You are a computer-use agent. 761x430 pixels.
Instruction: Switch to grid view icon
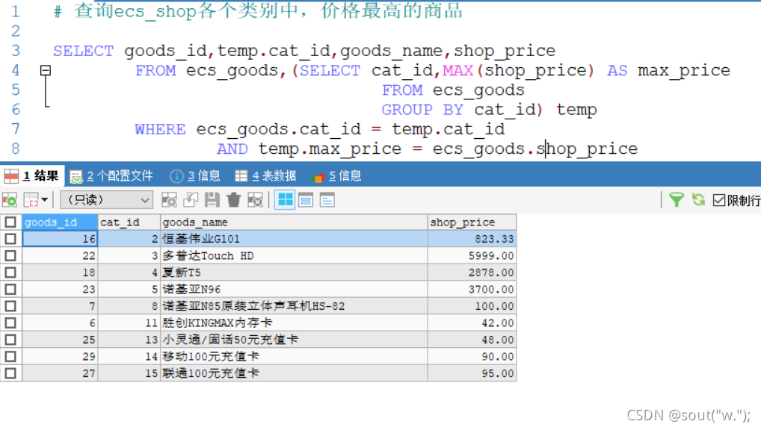(x=285, y=200)
